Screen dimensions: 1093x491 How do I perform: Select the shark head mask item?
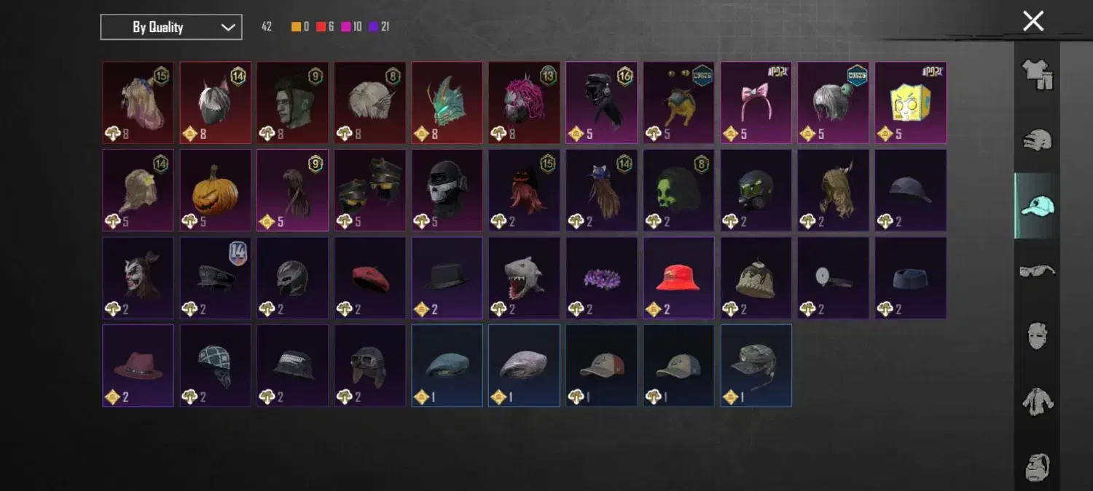pos(524,278)
